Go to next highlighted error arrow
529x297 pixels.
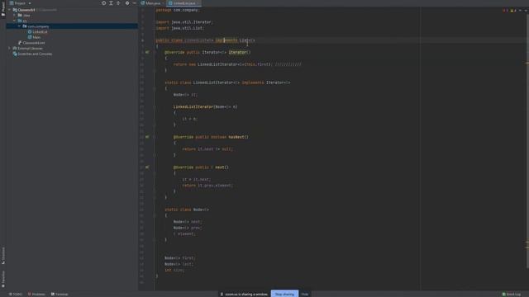[x=526, y=11]
